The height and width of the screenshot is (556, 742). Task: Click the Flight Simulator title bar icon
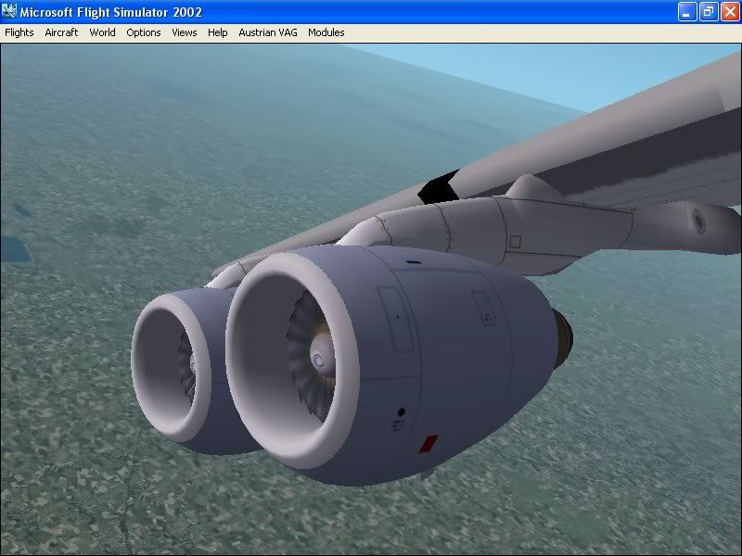pyautogui.click(x=11, y=12)
